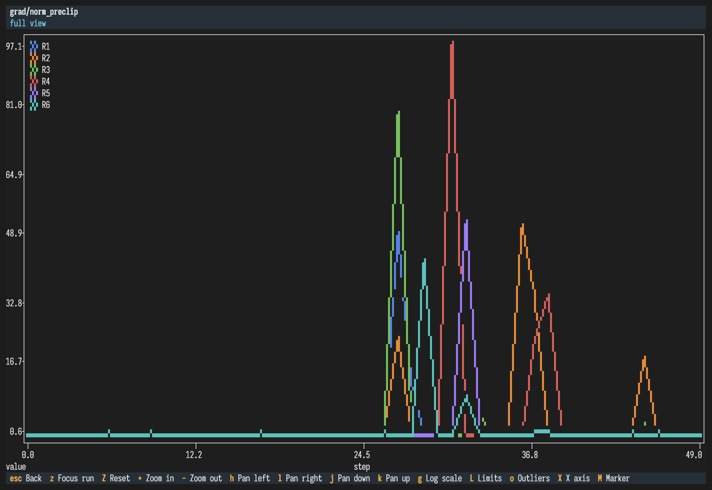Click the R4 red legend marker
This screenshot has width=712, height=490.
34,81
